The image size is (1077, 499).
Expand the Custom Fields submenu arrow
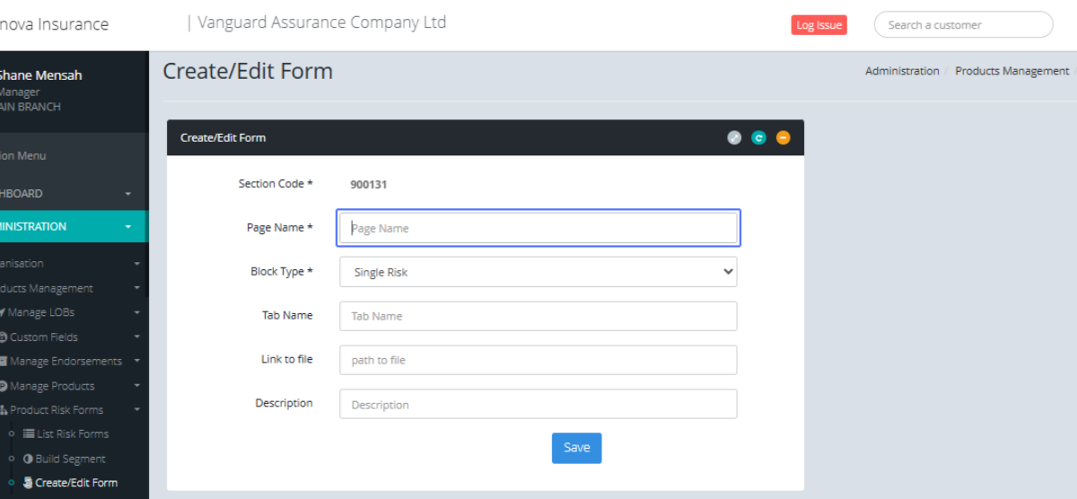tap(137, 337)
